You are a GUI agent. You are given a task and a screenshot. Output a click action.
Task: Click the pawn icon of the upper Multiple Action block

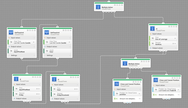98,7
